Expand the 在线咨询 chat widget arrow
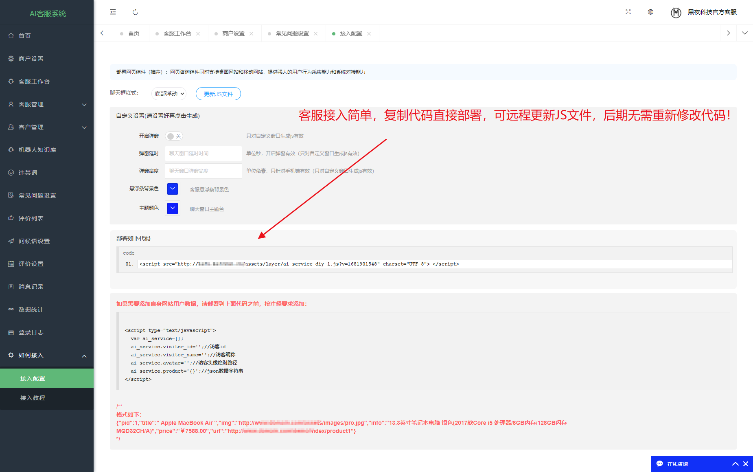The height and width of the screenshot is (472, 753). (x=735, y=464)
